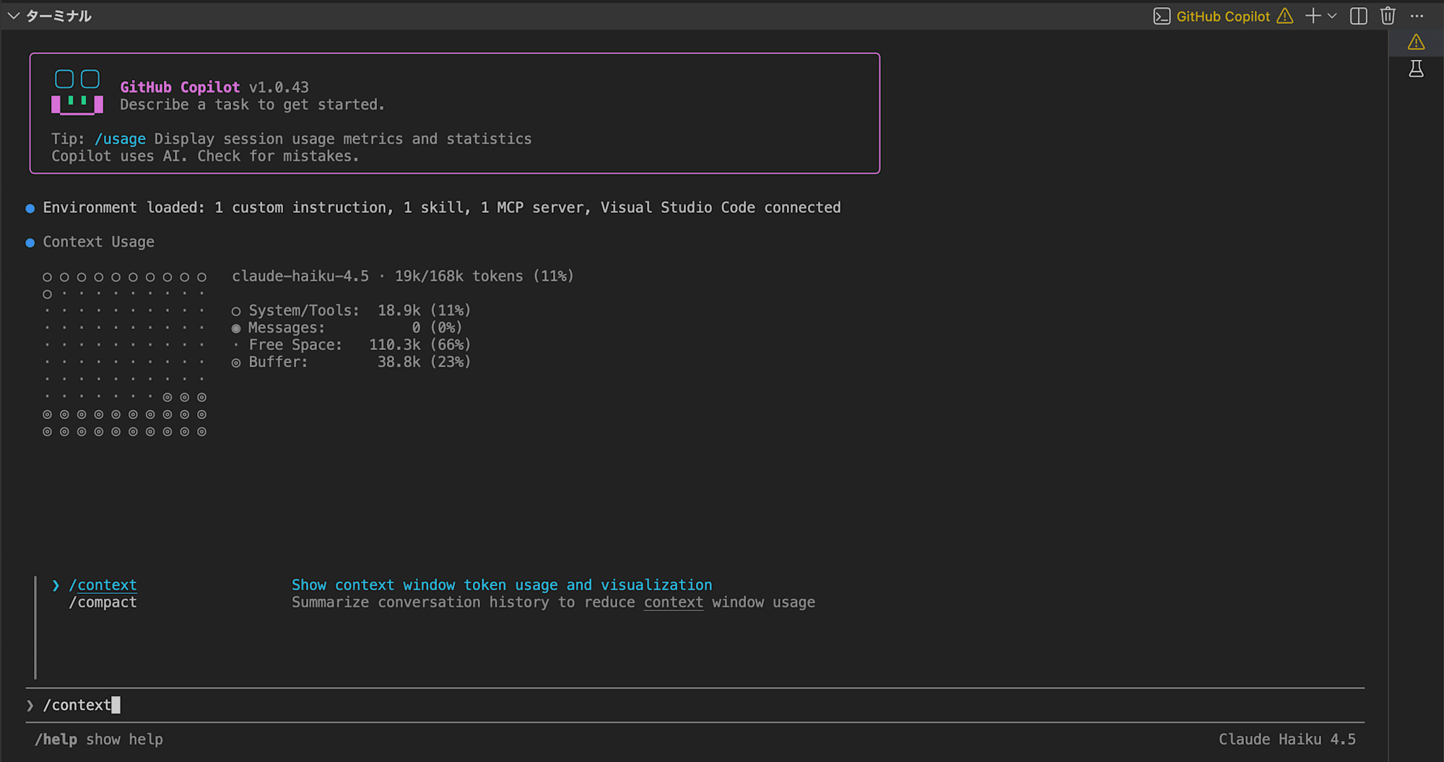Viewport: 1444px width, 762px height.
Task: Click the "Environment loaded" status line
Action: (x=442, y=208)
